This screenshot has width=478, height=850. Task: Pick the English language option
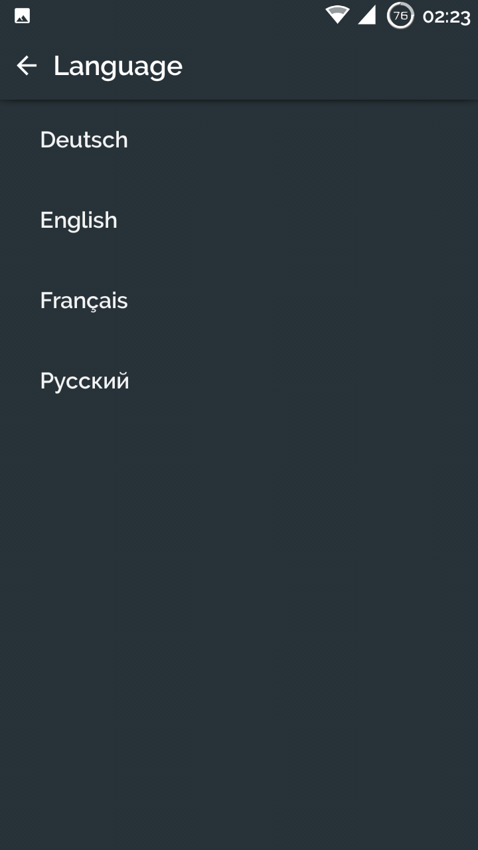(x=239, y=220)
